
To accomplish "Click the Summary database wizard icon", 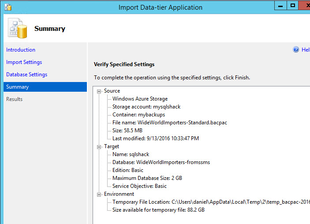I will pyautogui.click(x=17, y=29).
